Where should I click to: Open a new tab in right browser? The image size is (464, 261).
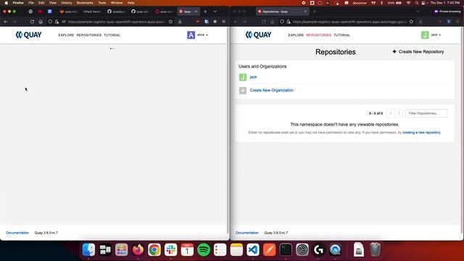coord(315,12)
